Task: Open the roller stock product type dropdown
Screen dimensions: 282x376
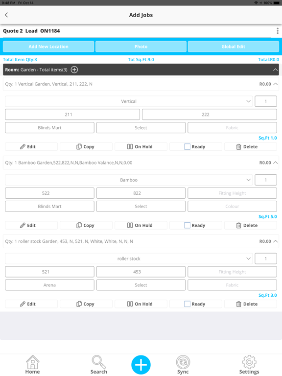Action: [129, 258]
